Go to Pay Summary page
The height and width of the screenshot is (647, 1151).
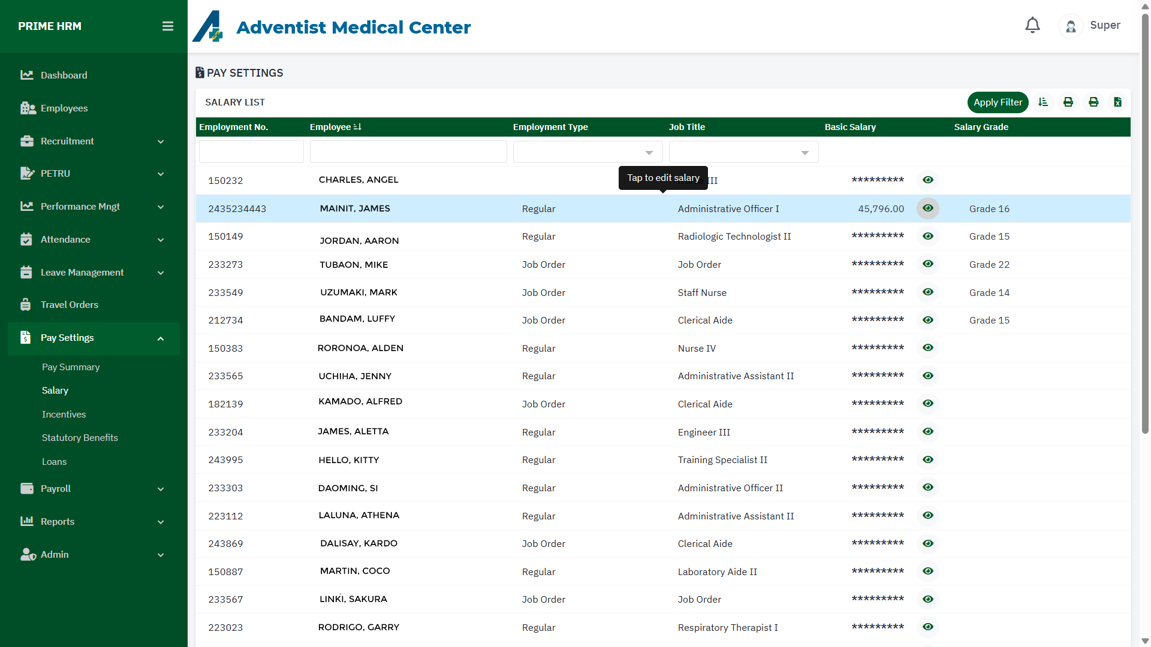pos(71,367)
